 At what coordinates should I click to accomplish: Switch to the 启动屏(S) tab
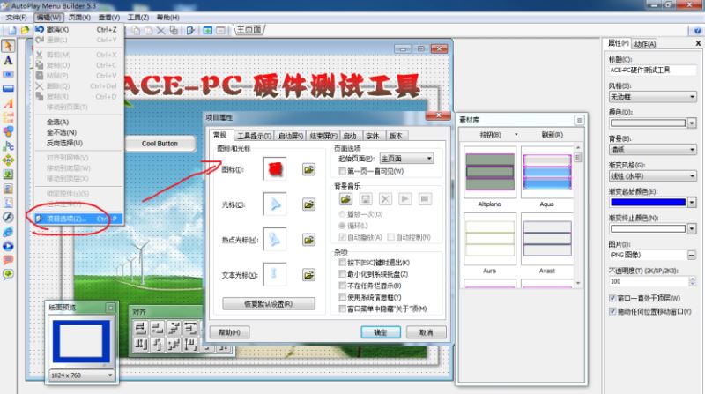tap(291, 136)
